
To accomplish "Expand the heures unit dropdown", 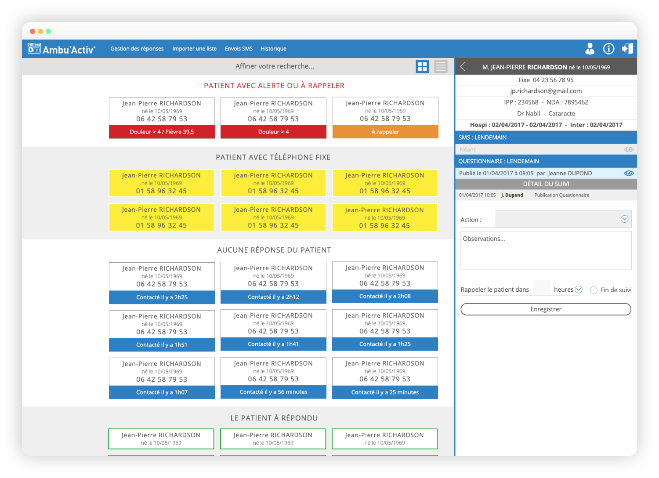I will tap(579, 289).
